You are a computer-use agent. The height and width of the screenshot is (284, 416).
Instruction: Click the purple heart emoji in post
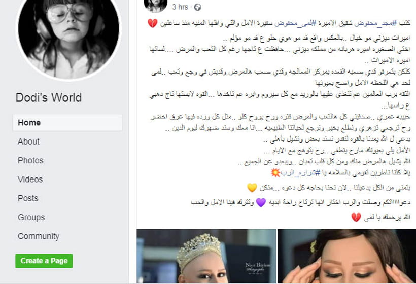[x=261, y=202]
